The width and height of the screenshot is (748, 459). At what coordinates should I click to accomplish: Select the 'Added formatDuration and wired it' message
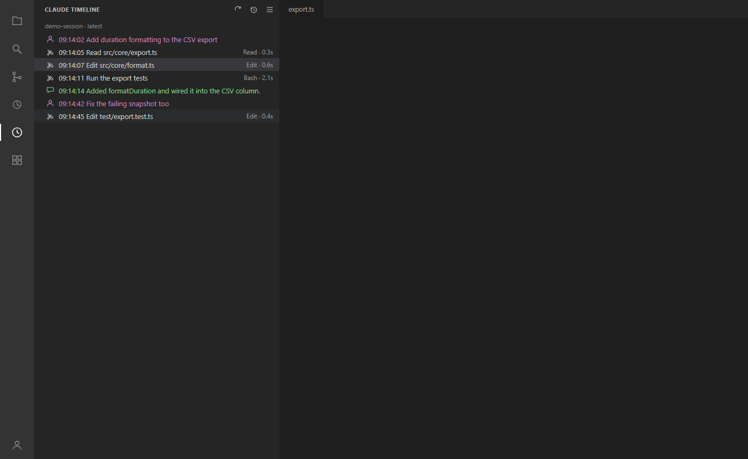[157, 91]
